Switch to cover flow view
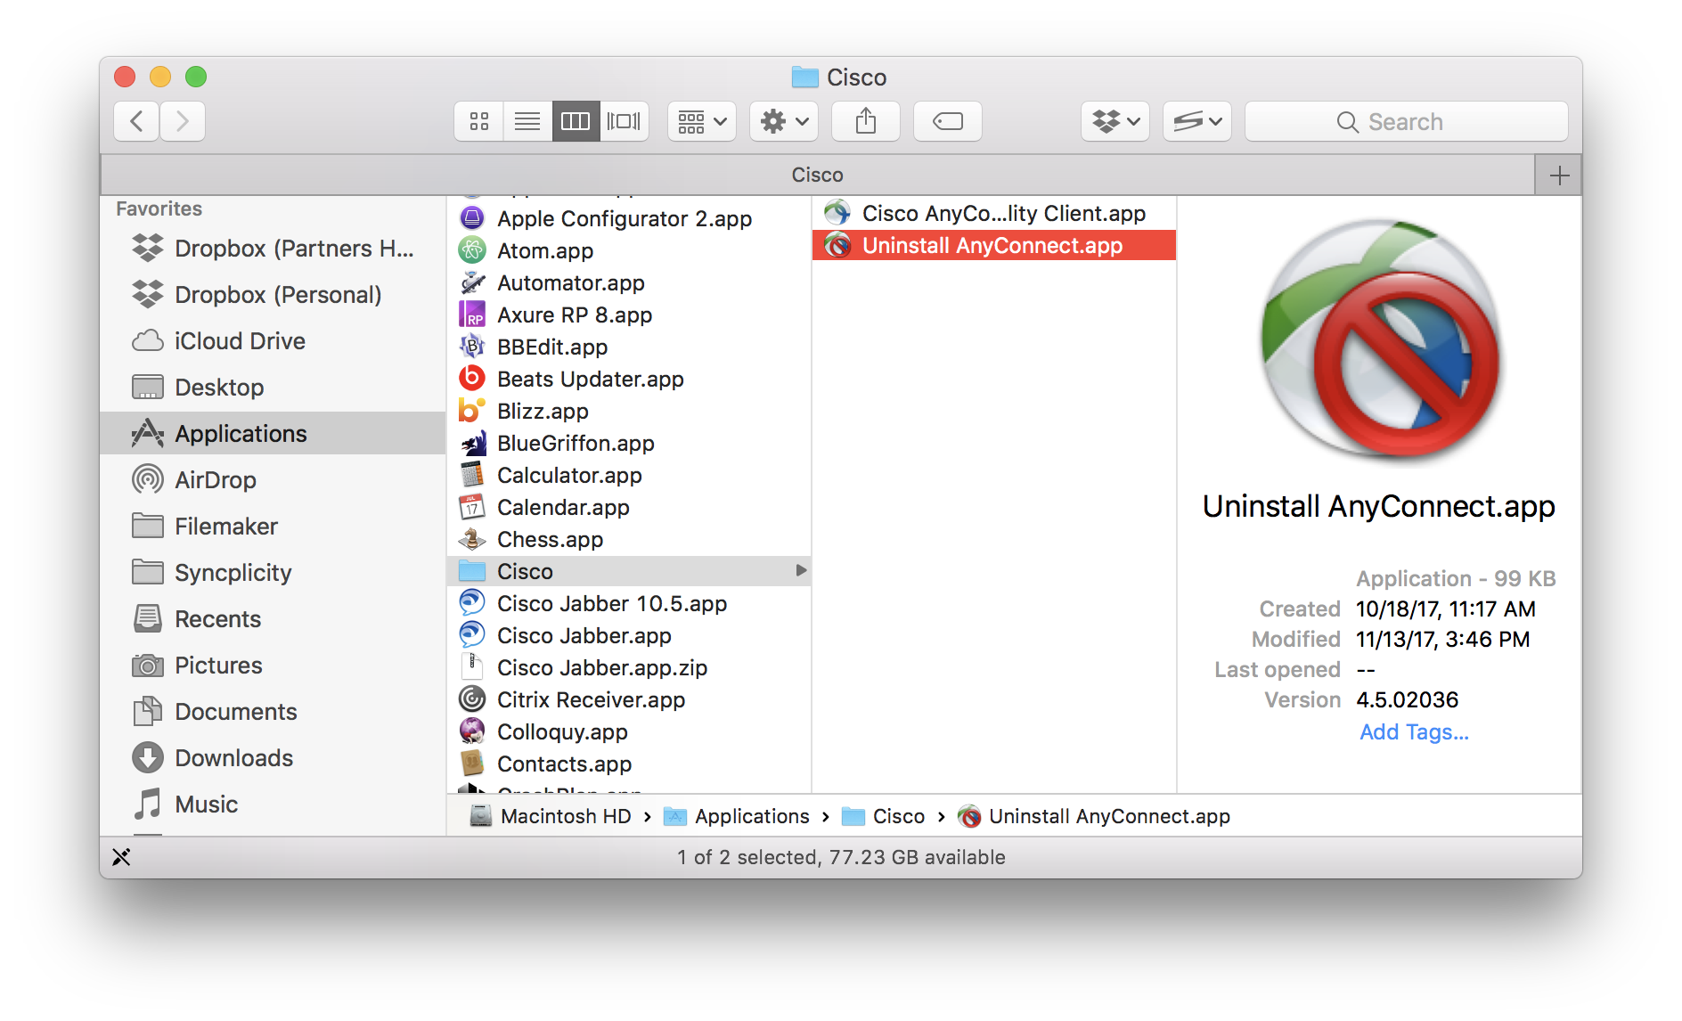Image resolution: width=1682 pixels, height=1021 pixels. (624, 121)
